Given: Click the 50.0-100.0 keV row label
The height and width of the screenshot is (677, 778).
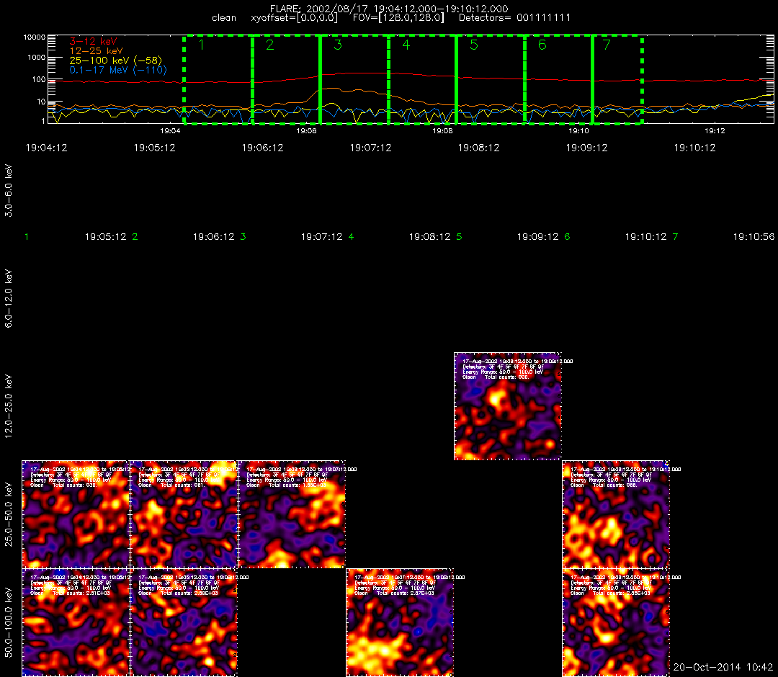Looking at the screenshot, I should pos(9,622).
